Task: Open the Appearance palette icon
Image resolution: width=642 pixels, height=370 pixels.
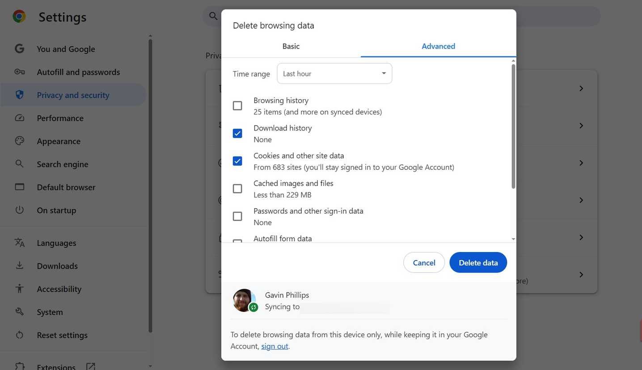Action: click(19, 141)
